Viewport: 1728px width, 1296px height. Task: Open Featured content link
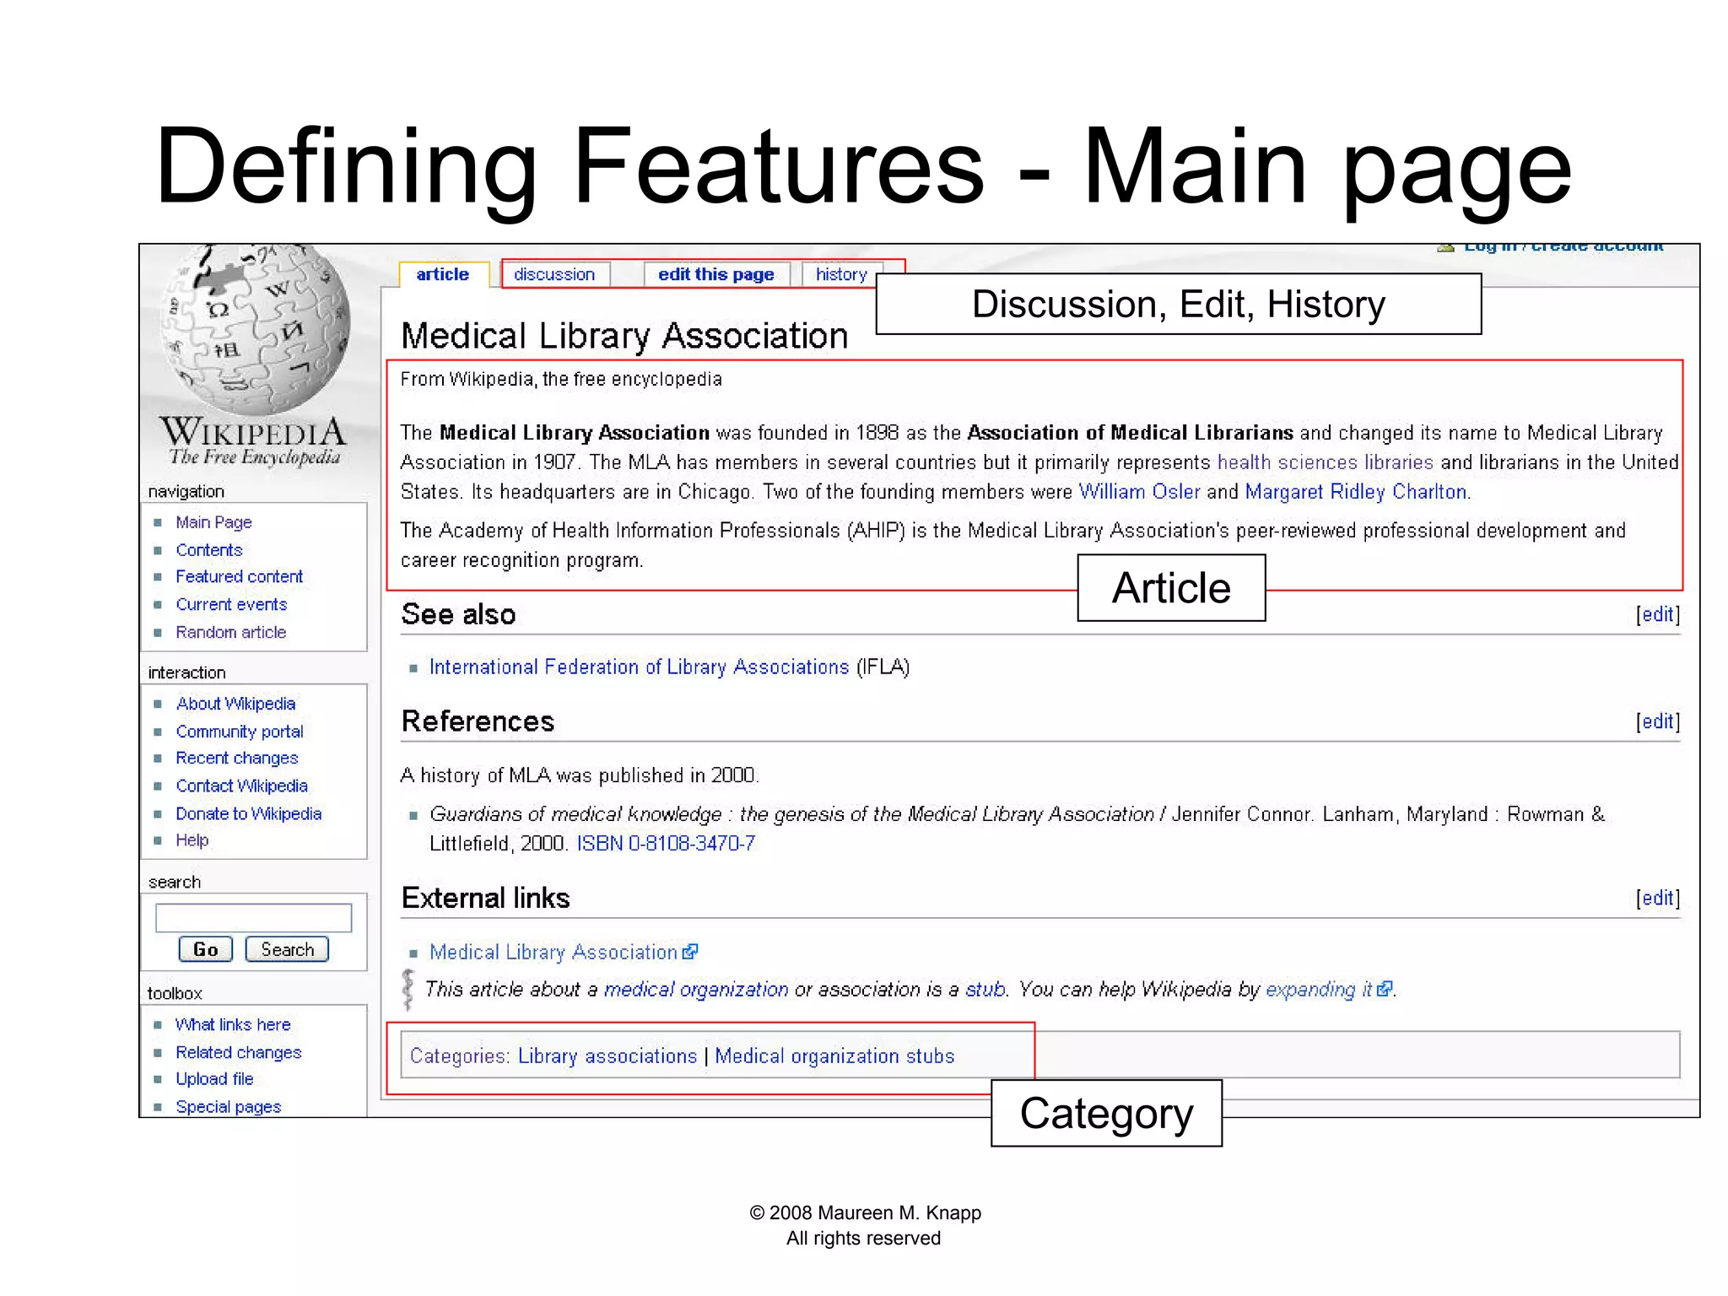tap(240, 576)
